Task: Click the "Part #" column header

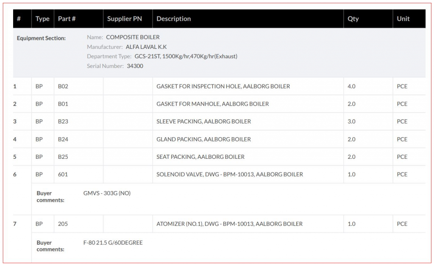Action: click(x=67, y=19)
